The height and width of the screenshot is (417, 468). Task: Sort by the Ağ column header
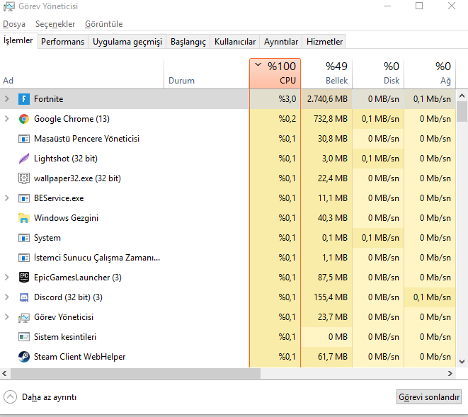click(430, 74)
